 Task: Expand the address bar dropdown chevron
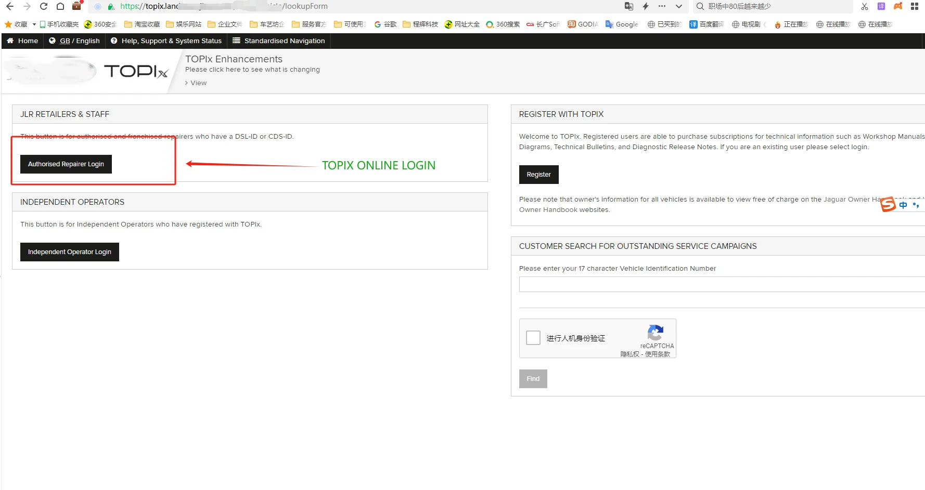pyautogui.click(x=678, y=6)
